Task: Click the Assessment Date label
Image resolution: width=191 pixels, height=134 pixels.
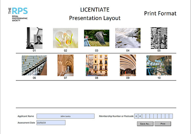Action: pos(26,123)
